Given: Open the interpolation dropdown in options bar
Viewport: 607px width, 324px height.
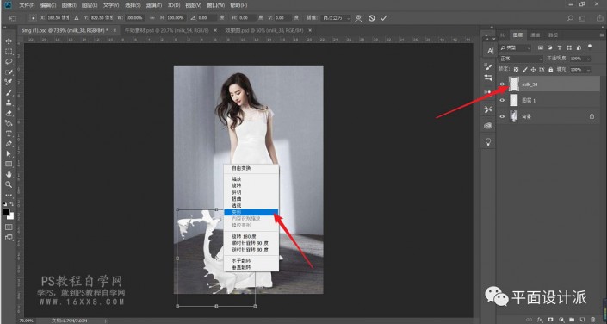Looking at the screenshot, I should pos(335,18).
